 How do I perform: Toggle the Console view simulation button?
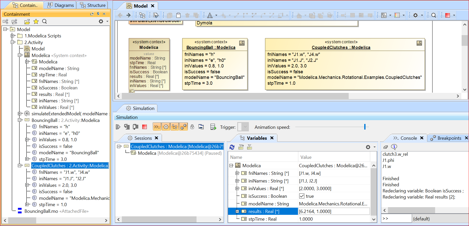click(x=157, y=127)
